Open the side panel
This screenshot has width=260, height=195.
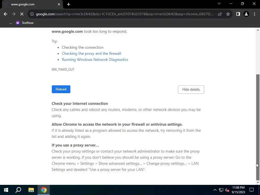238,14
